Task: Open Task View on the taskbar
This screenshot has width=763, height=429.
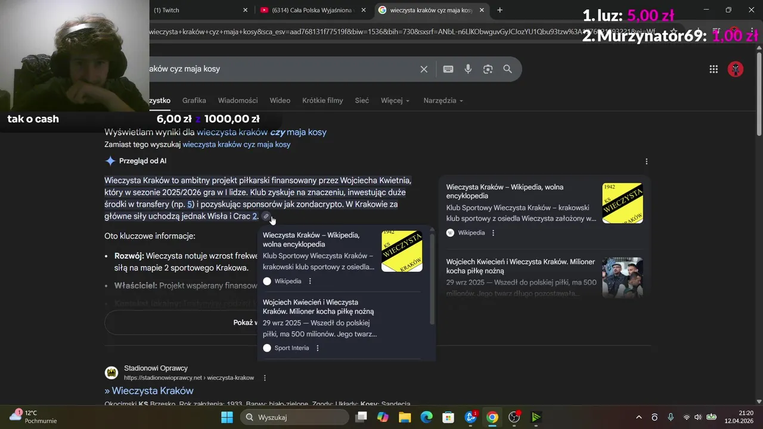Action: (x=361, y=417)
